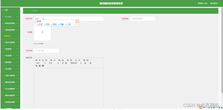Click the page vertical scrollbar
The width and height of the screenshot is (223, 110).
222,50
